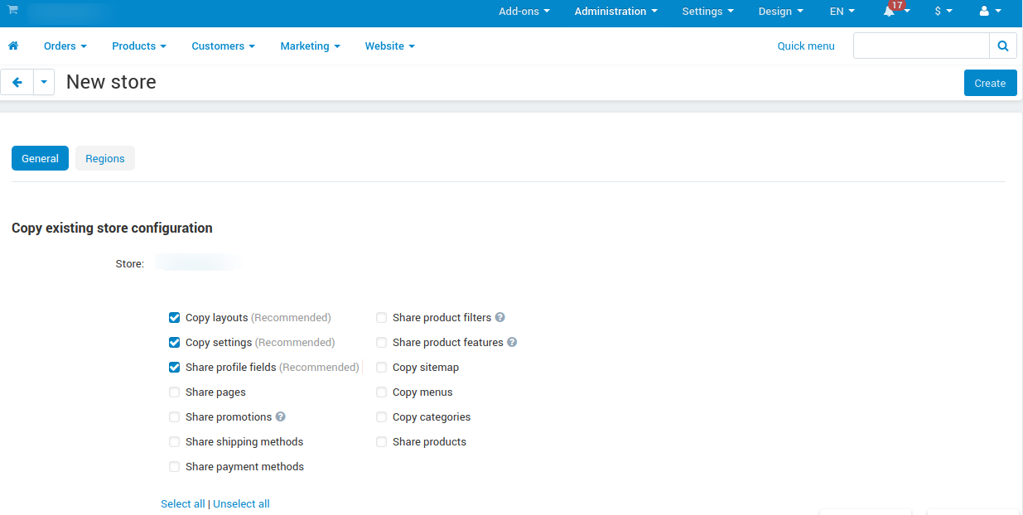This screenshot has width=1023, height=515.
Task: Click inside the search input field
Action: pyautogui.click(x=920, y=46)
